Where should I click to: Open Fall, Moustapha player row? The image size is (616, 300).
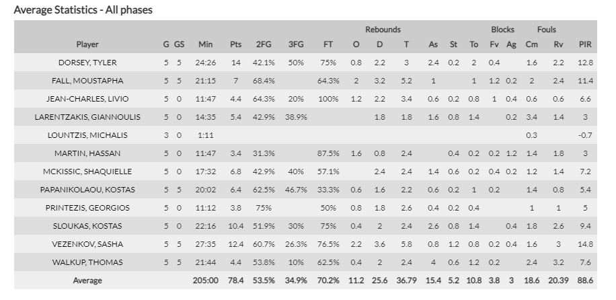coord(87,81)
